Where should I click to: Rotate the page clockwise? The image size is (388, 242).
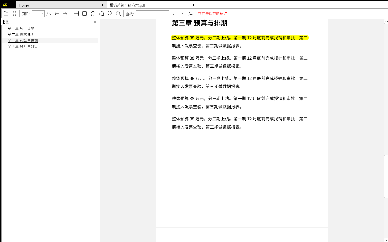(x=102, y=14)
